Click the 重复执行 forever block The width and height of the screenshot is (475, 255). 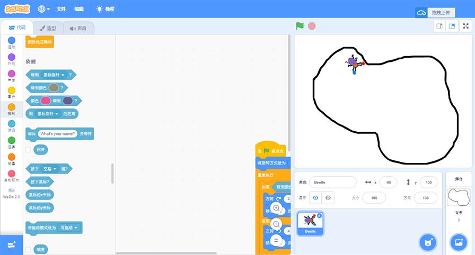[x=266, y=175]
